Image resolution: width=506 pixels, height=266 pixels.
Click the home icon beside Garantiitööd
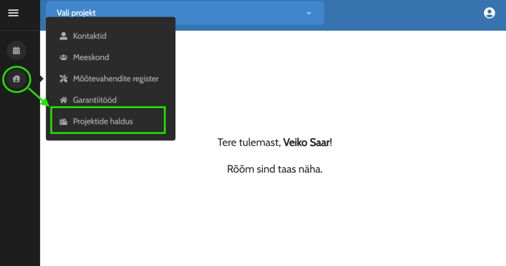[x=63, y=100]
